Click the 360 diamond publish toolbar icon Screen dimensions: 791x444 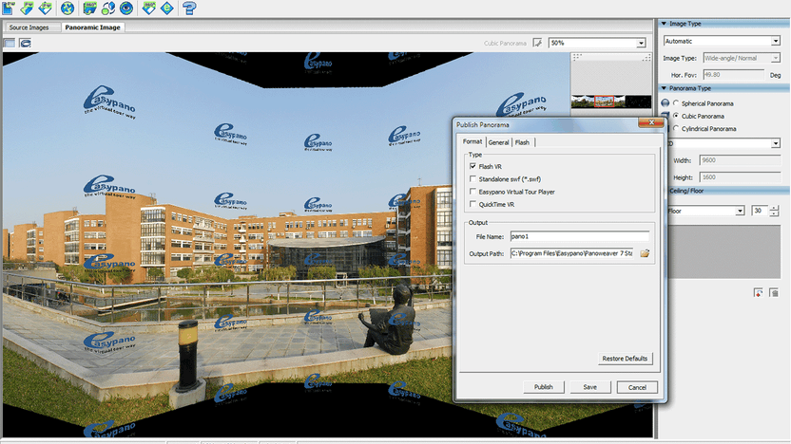coord(149,8)
